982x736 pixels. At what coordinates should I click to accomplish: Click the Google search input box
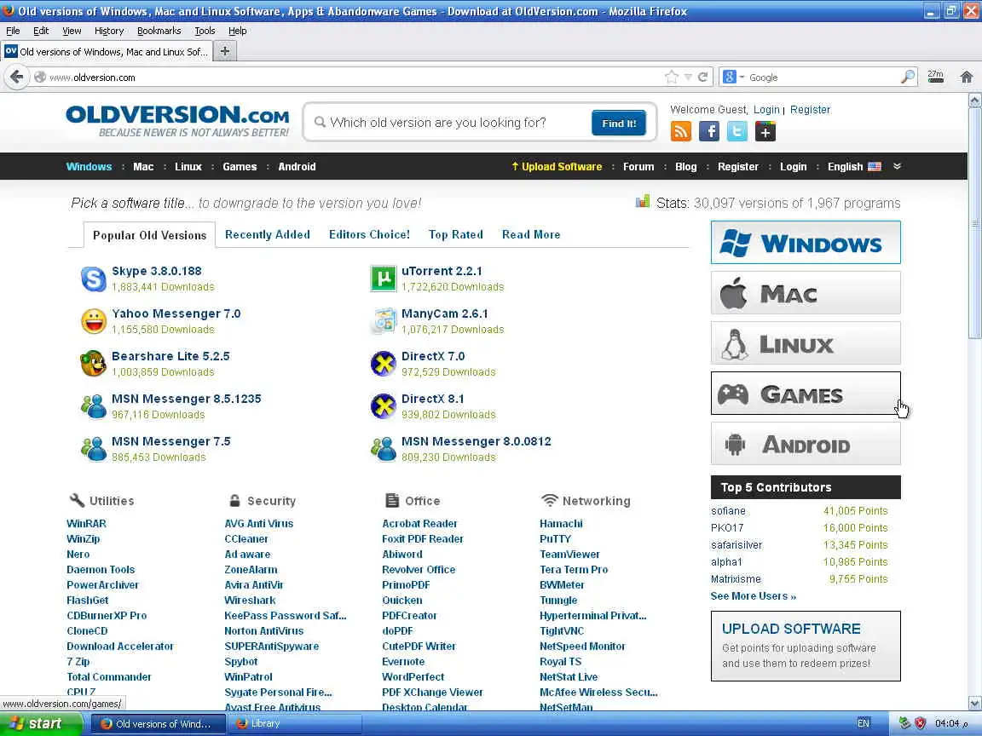pyautogui.click(x=823, y=77)
